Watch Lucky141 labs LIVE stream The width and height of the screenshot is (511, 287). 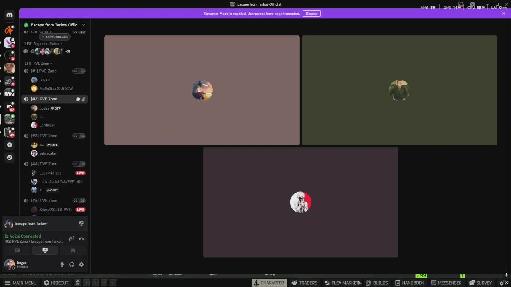pos(81,173)
